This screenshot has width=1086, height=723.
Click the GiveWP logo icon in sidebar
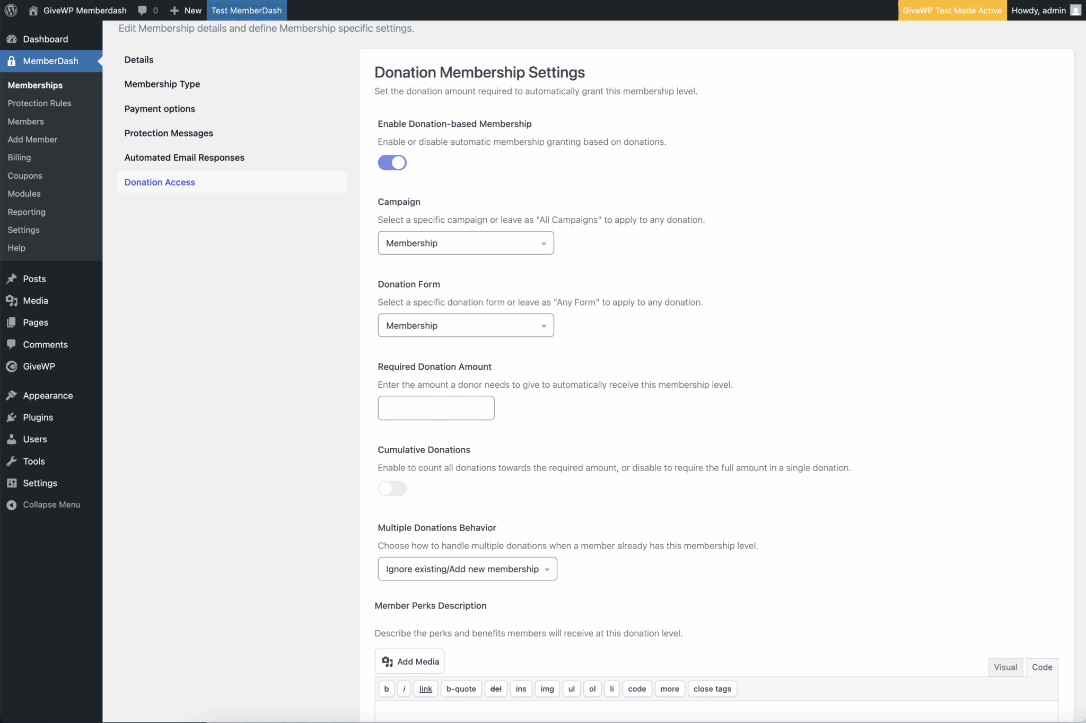click(x=12, y=366)
